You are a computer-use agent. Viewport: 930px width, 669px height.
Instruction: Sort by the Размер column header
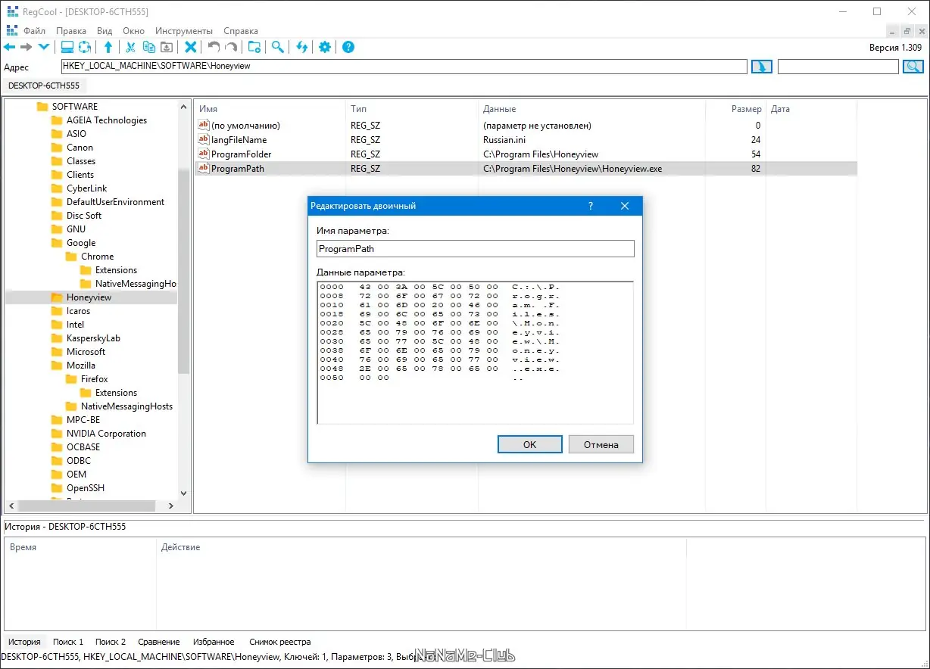735,109
